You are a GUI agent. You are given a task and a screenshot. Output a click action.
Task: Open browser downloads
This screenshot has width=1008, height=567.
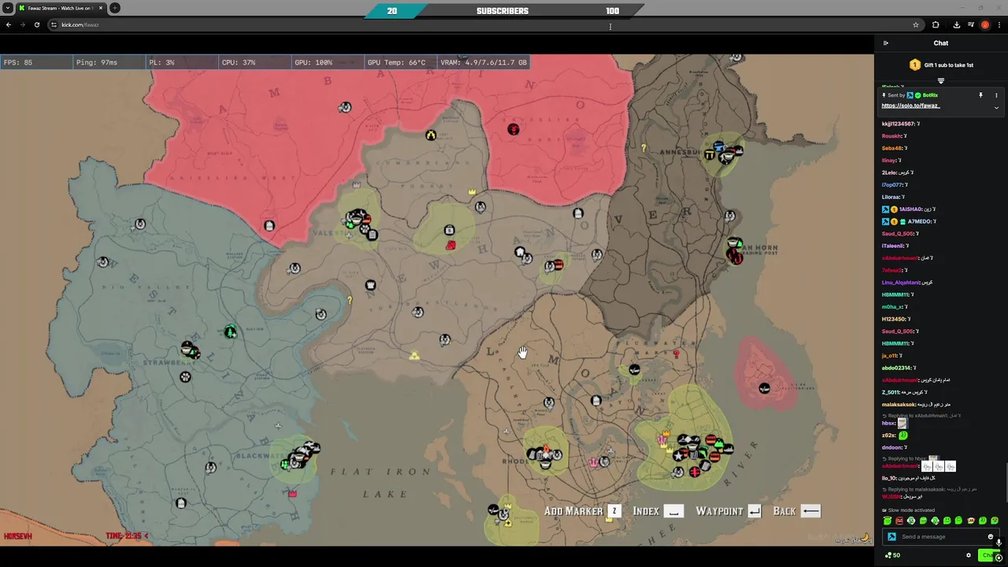(x=956, y=24)
